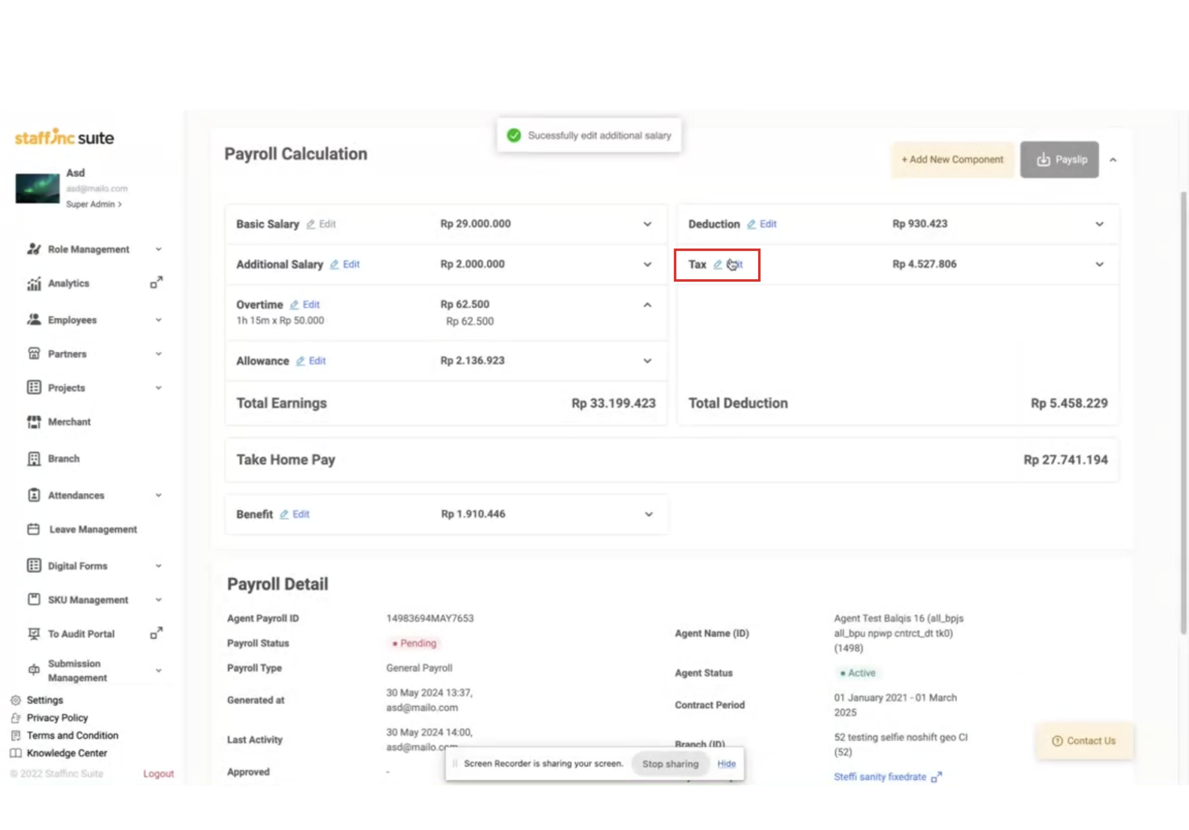Collapse the Overtime row chevron
This screenshot has height=830, width=1189.
click(647, 305)
